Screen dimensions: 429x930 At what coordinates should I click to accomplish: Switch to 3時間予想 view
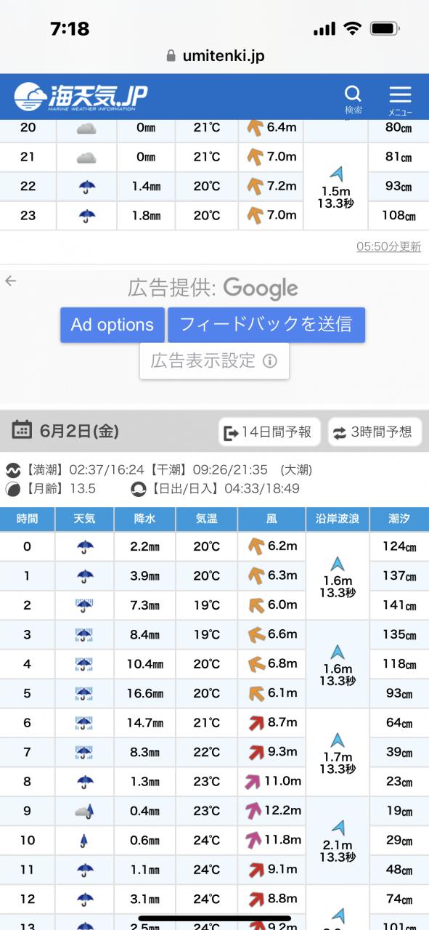click(x=375, y=432)
